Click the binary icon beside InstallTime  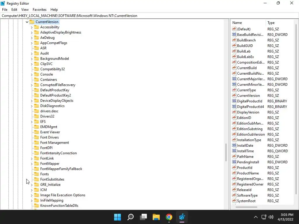pos(234,151)
